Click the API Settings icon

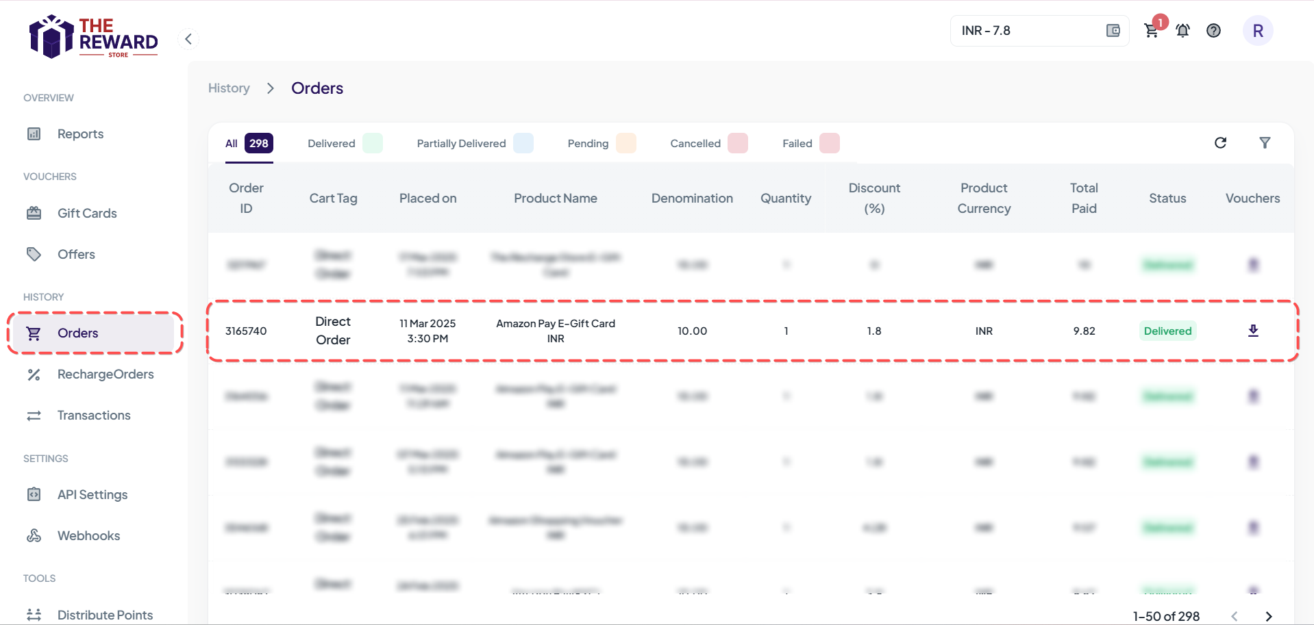coord(34,494)
